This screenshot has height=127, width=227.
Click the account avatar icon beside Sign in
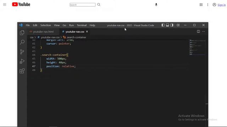pyautogui.click(x=214, y=5)
